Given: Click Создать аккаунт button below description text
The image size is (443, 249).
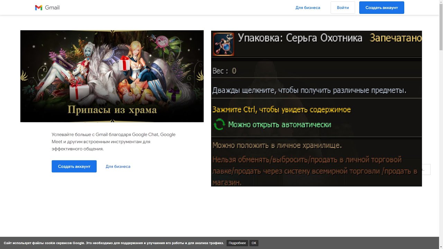Looking at the screenshot, I should pyautogui.click(x=74, y=166).
